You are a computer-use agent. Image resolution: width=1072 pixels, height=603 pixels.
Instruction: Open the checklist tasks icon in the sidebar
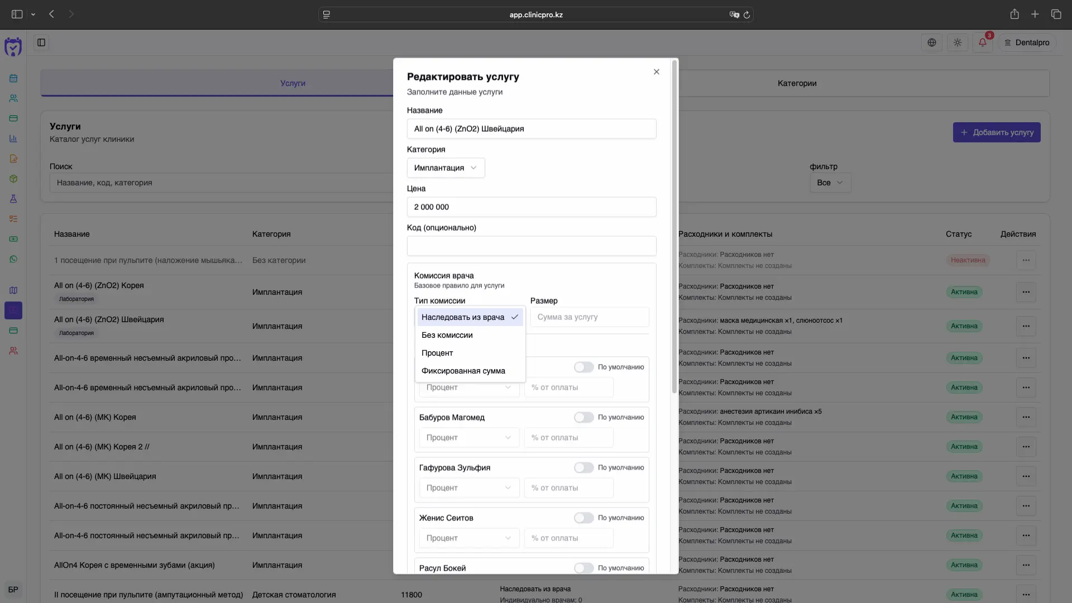coord(13,219)
